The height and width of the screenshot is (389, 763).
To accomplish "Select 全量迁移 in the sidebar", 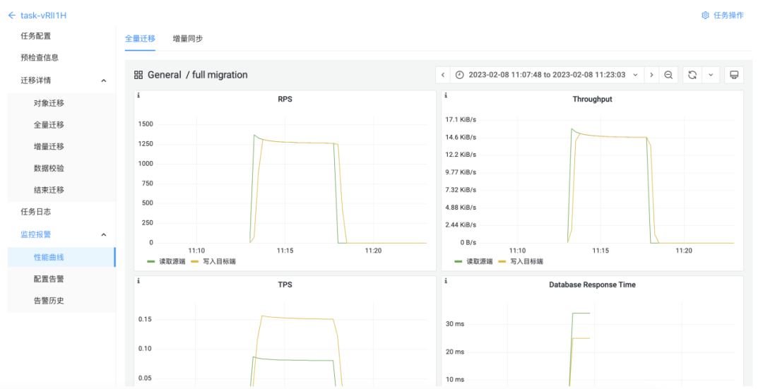I will [x=49, y=125].
